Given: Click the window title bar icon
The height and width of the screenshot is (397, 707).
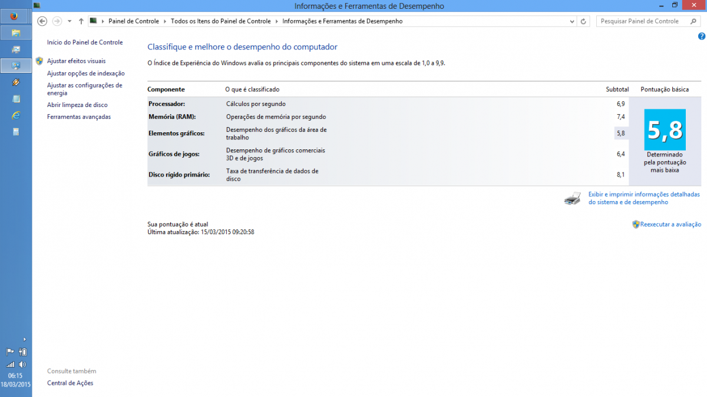Looking at the screenshot, I should [37, 5].
